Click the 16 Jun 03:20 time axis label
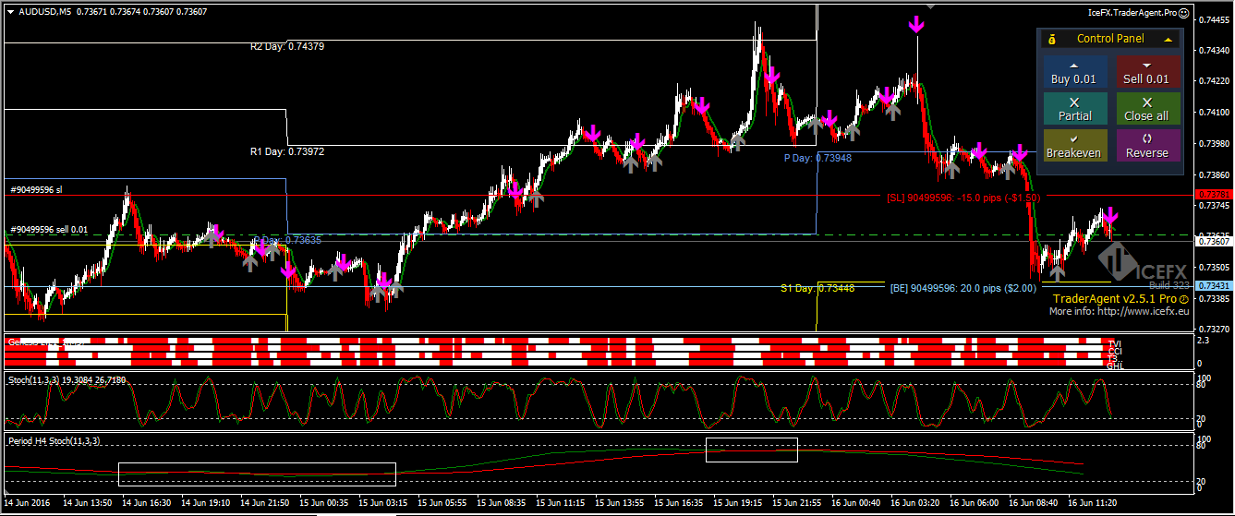The height and width of the screenshot is (516, 1235). tap(913, 504)
